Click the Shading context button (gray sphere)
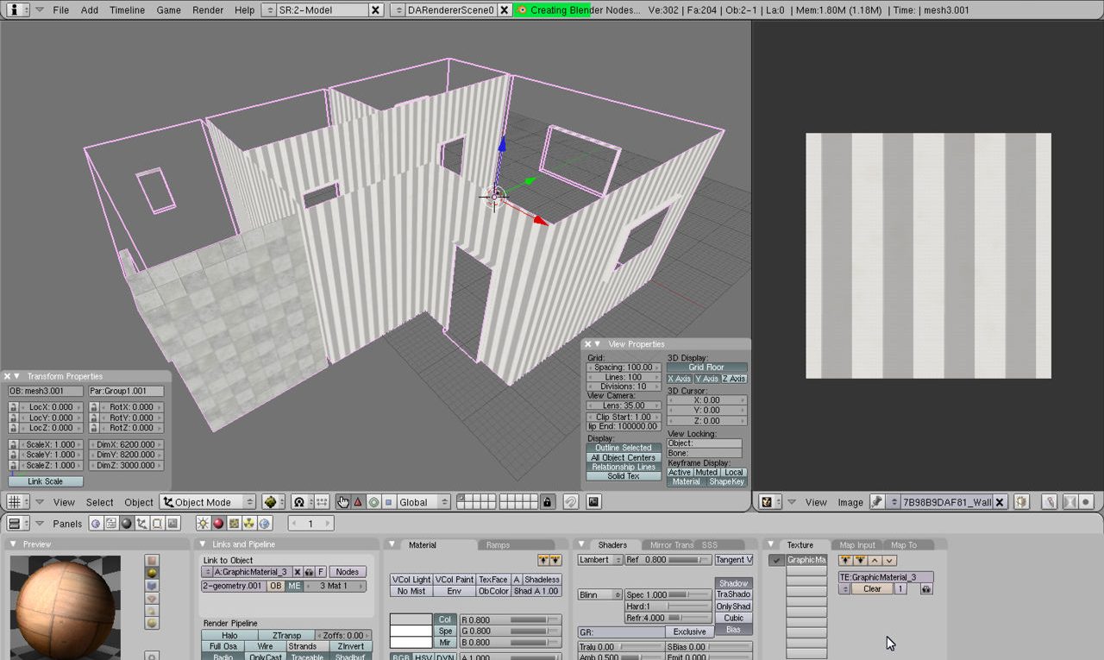Screen dimensions: 1104x660 point(127,524)
